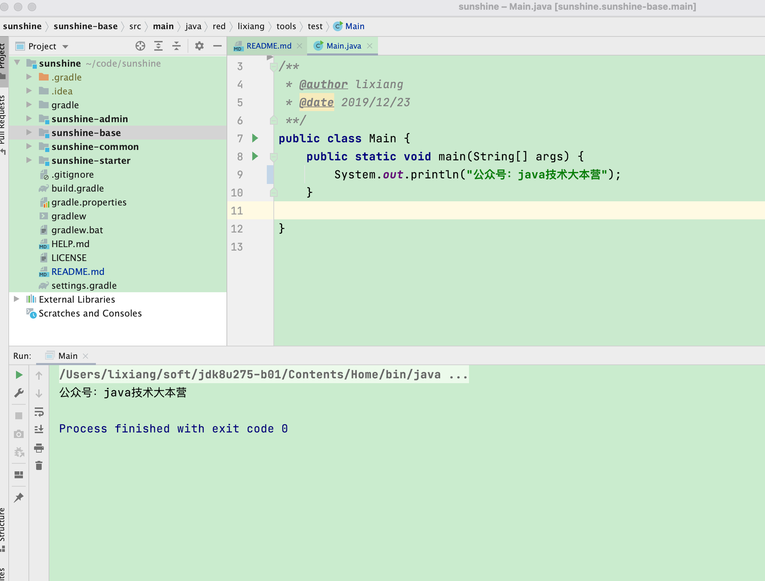Close the Main run tab

(x=85, y=356)
